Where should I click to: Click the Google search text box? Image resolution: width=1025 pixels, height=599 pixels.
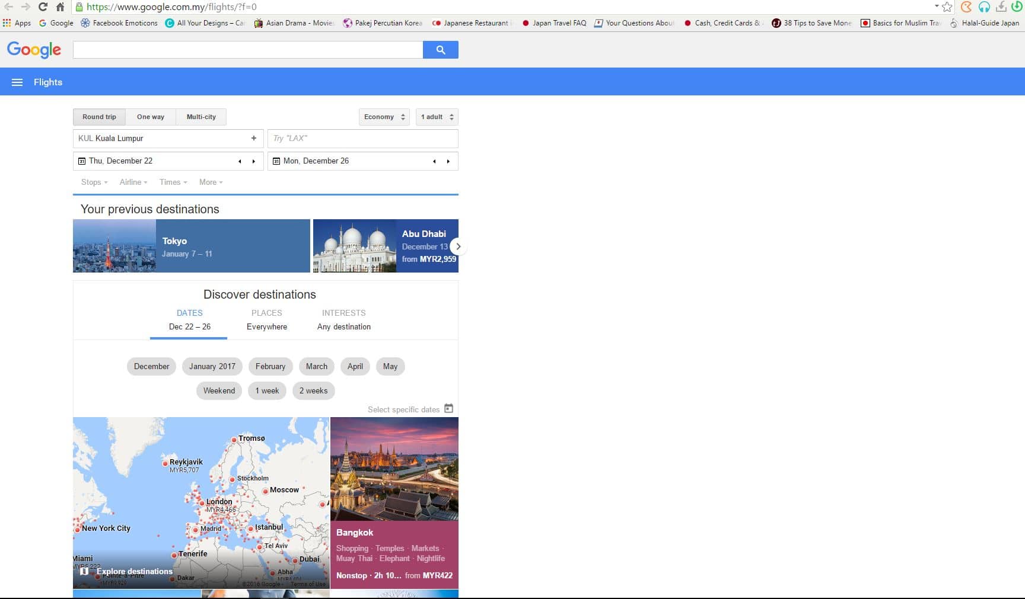(x=248, y=50)
